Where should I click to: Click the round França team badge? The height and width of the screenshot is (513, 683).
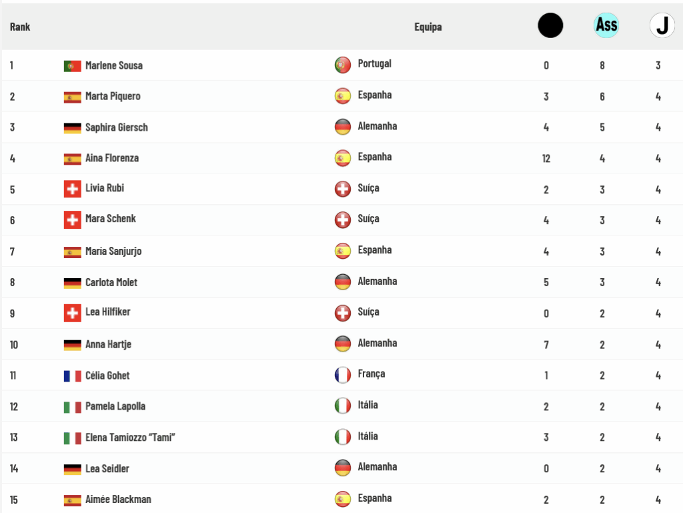pyautogui.click(x=343, y=375)
